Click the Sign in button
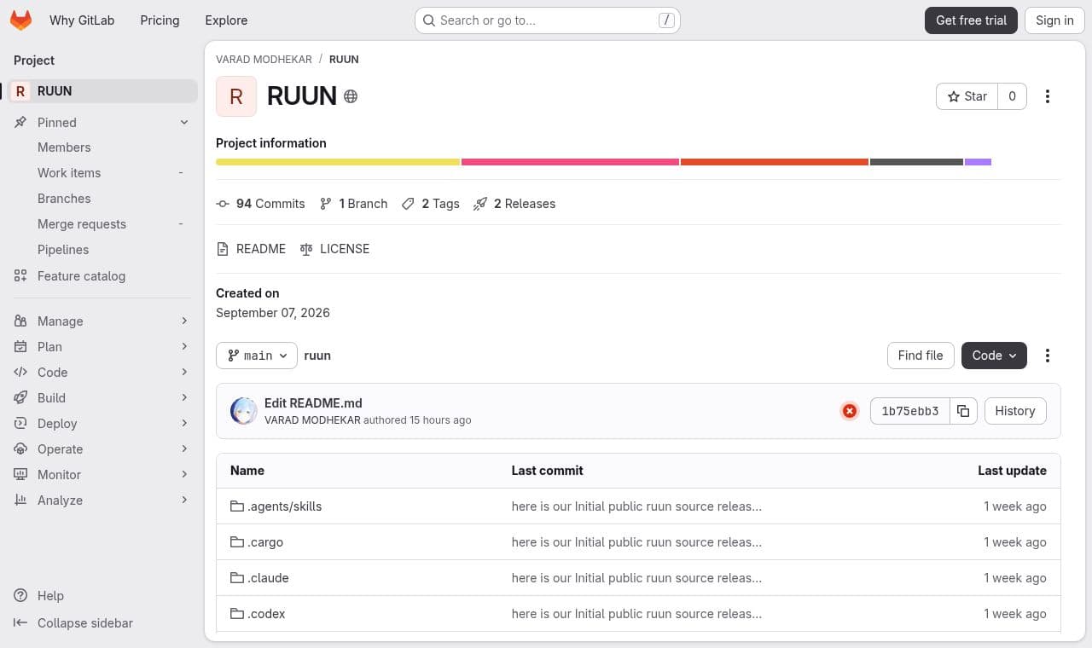This screenshot has width=1092, height=648. [x=1054, y=20]
